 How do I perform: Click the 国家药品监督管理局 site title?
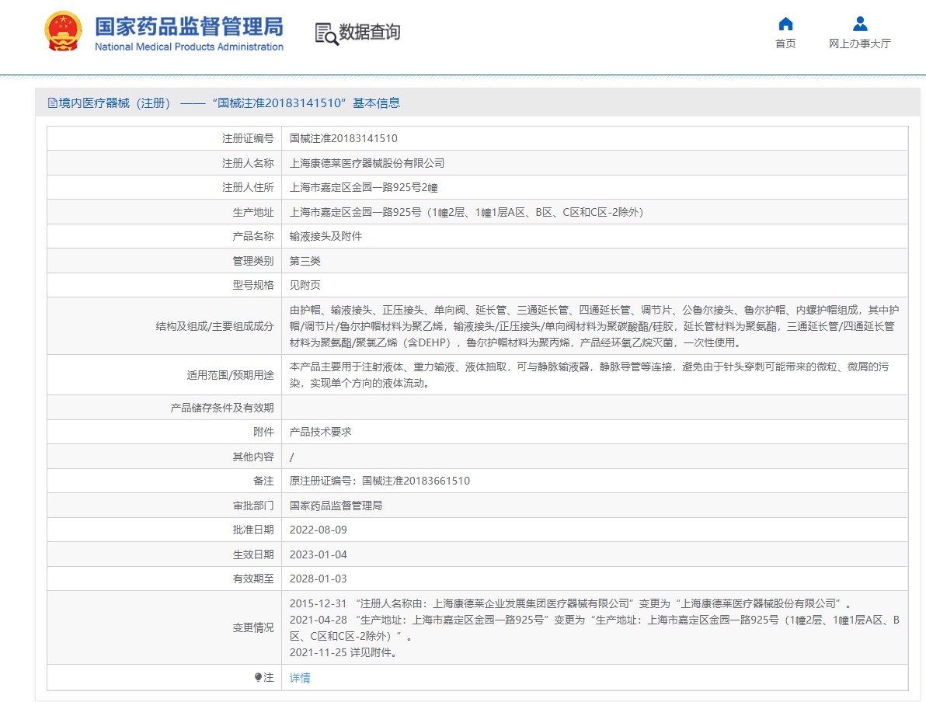(x=189, y=26)
